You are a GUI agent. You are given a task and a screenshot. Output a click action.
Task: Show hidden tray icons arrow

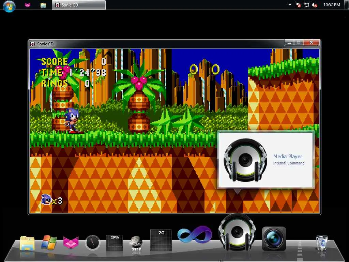tap(290, 5)
